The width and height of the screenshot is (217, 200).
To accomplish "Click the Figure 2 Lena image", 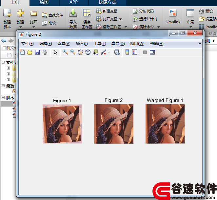I will [x=114, y=124].
